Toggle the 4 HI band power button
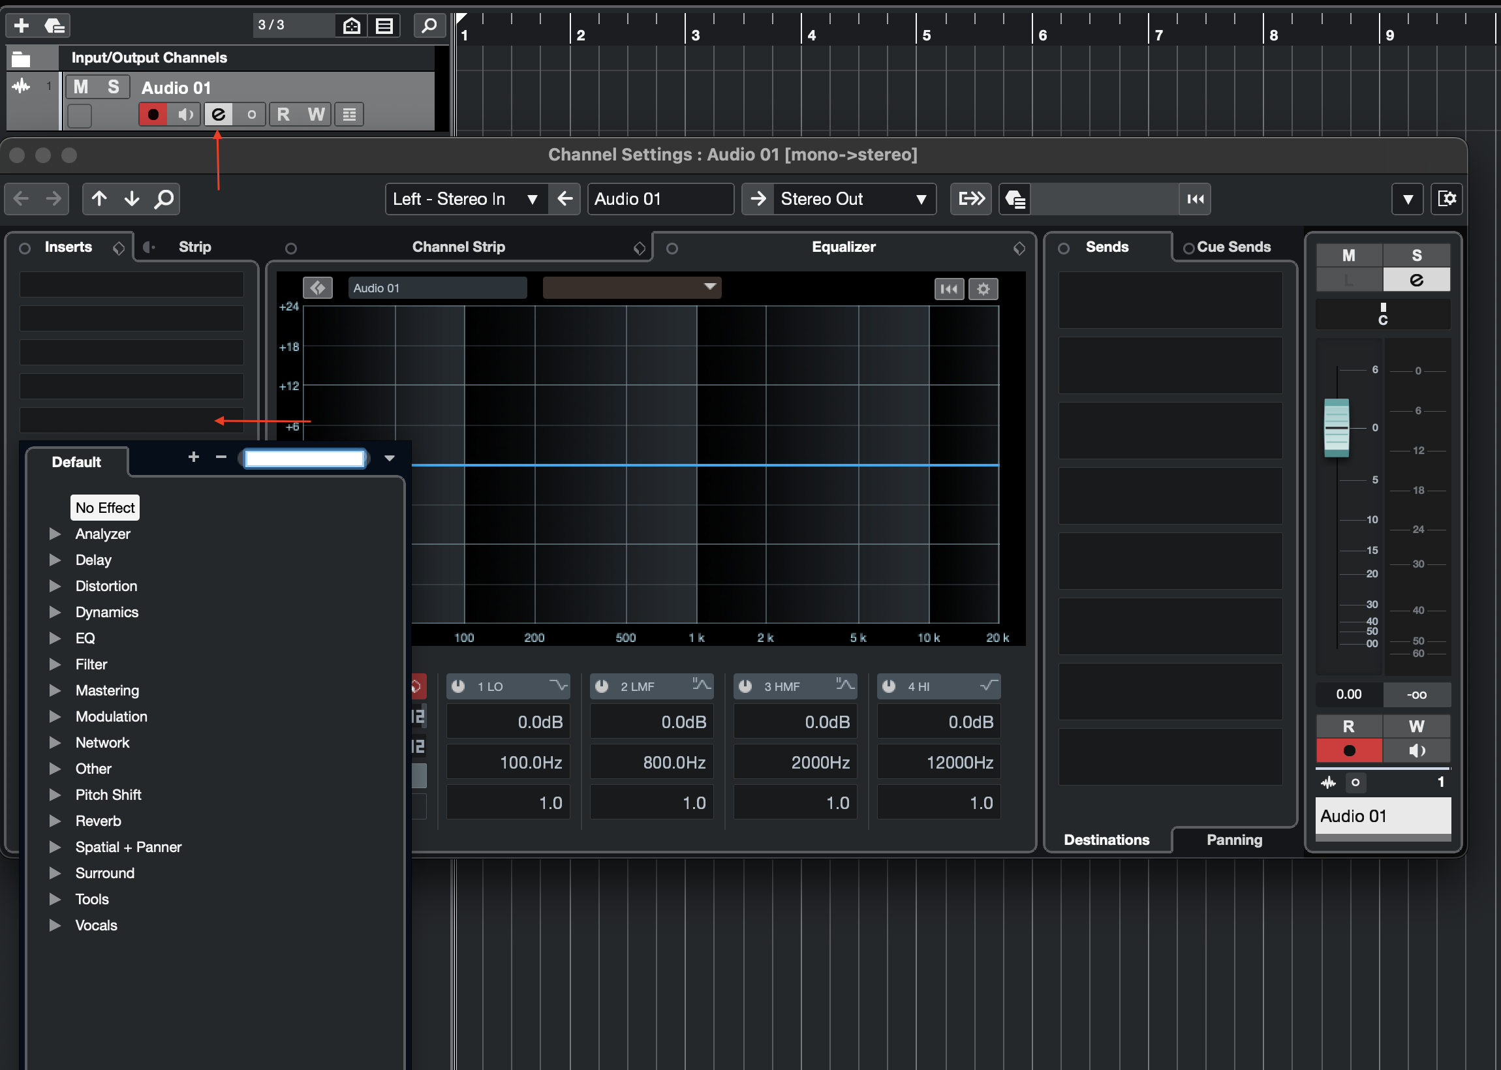Screen dimensions: 1501x1070 (888, 686)
